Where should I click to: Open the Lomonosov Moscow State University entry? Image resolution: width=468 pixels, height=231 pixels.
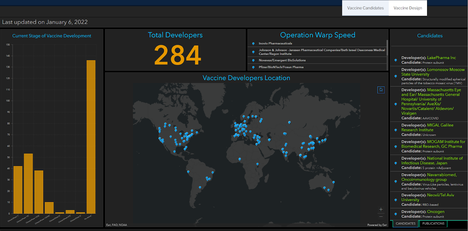click(429, 76)
